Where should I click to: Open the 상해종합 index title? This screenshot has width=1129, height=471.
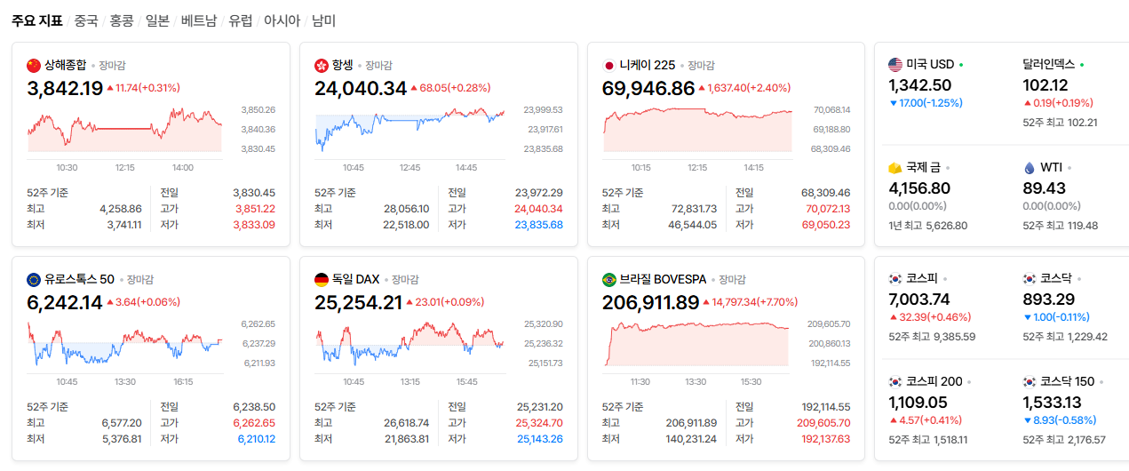pos(66,65)
